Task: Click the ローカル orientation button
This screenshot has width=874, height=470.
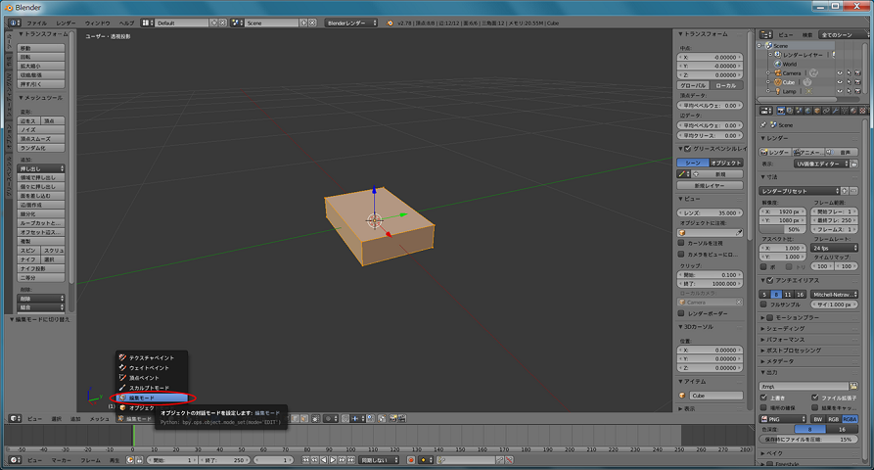Action: coord(725,85)
